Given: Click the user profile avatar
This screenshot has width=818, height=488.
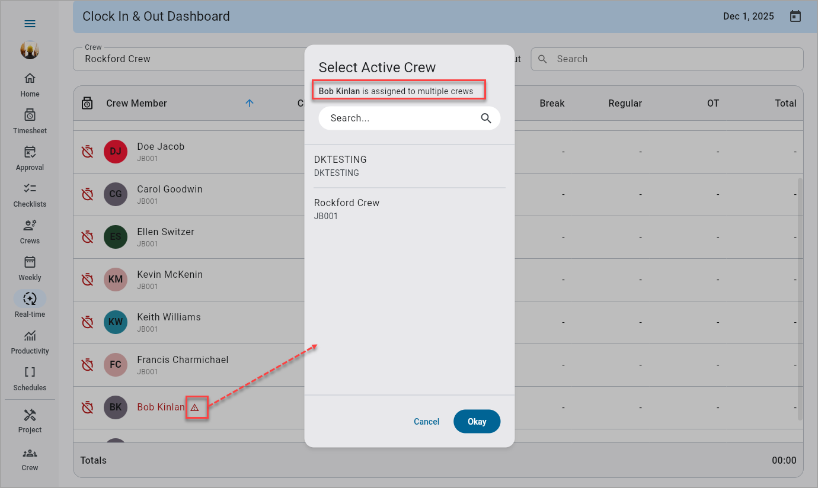Looking at the screenshot, I should (30, 50).
